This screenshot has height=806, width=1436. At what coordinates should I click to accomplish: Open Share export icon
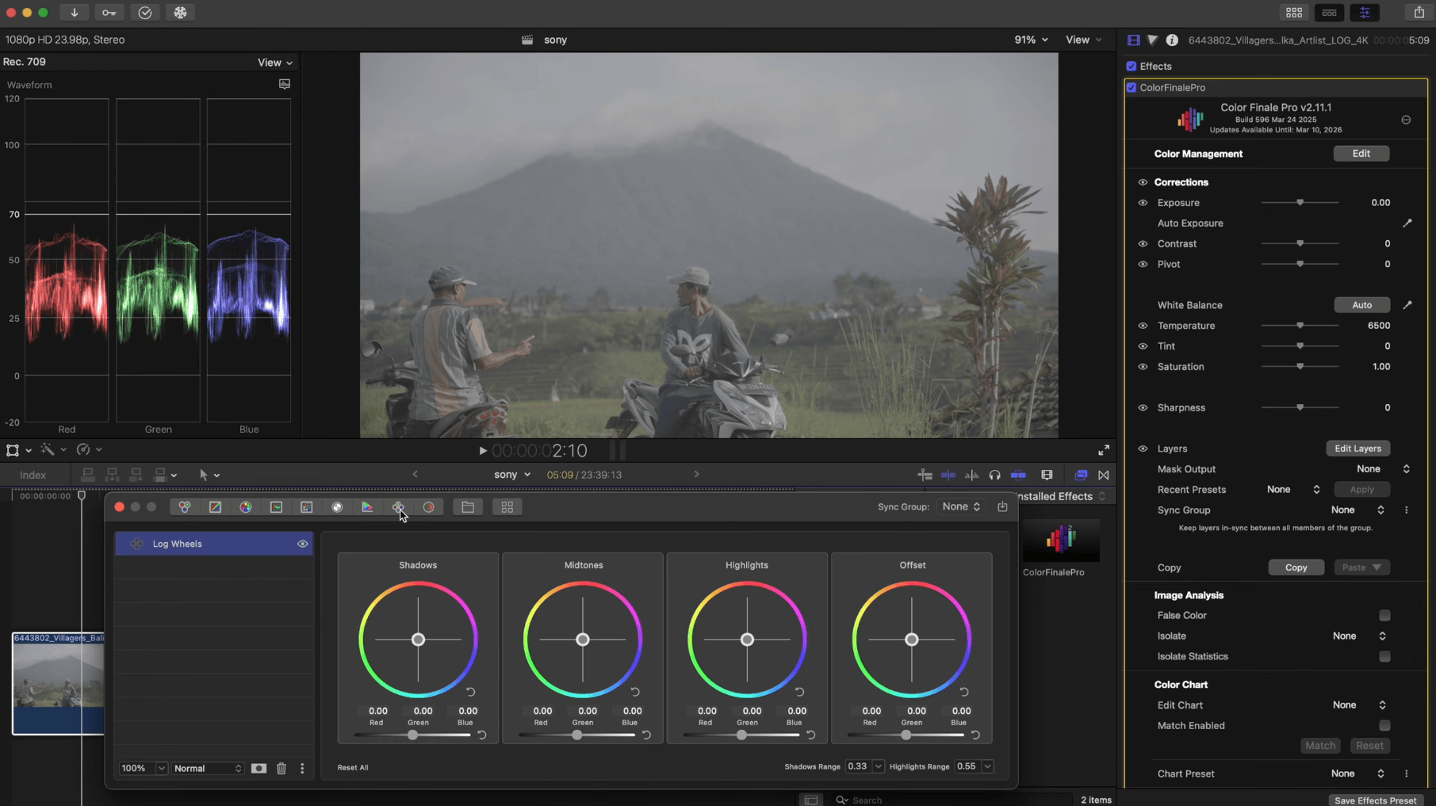(x=1419, y=13)
